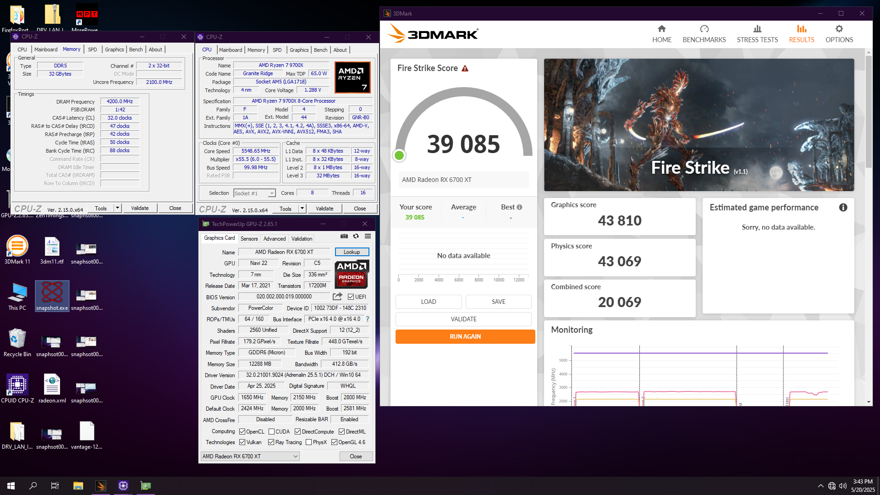Open Recycle Bin desktop icon
880x495 pixels.
pyautogui.click(x=17, y=342)
